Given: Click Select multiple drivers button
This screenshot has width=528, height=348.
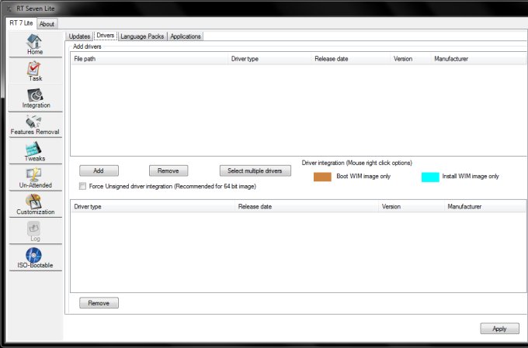Looking at the screenshot, I should point(255,171).
